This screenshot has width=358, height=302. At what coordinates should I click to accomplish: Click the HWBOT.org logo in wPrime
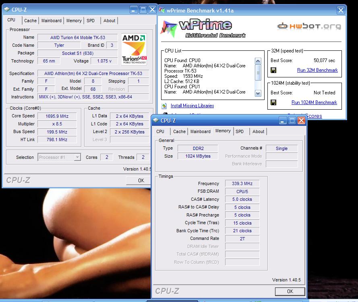click(x=309, y=26)
